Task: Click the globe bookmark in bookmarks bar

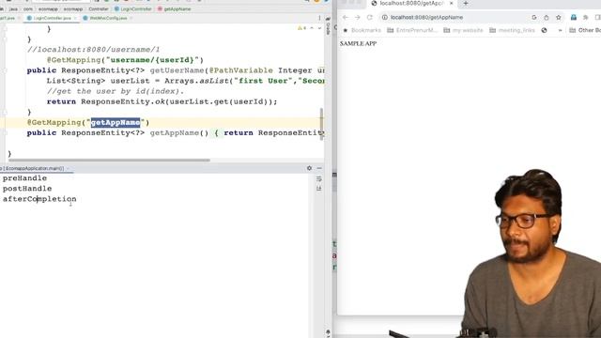Action: tap(544, 30)
